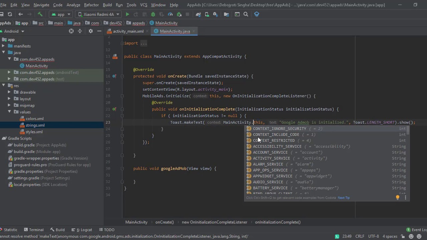Open proguard-rules.pro file

(48, 165)
